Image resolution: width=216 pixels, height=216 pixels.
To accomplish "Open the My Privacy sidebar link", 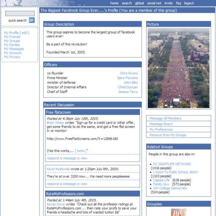I will point(12,57).
